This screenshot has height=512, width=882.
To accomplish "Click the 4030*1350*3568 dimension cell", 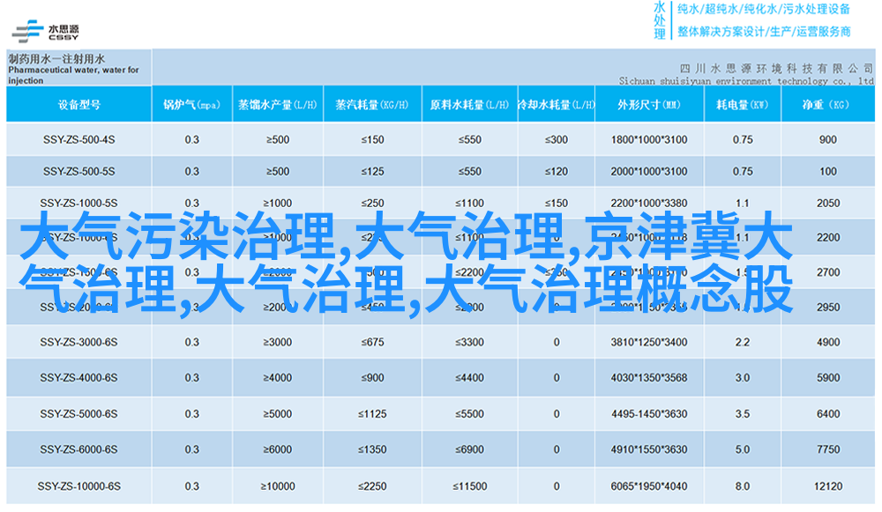I will [x=649, y=378].
